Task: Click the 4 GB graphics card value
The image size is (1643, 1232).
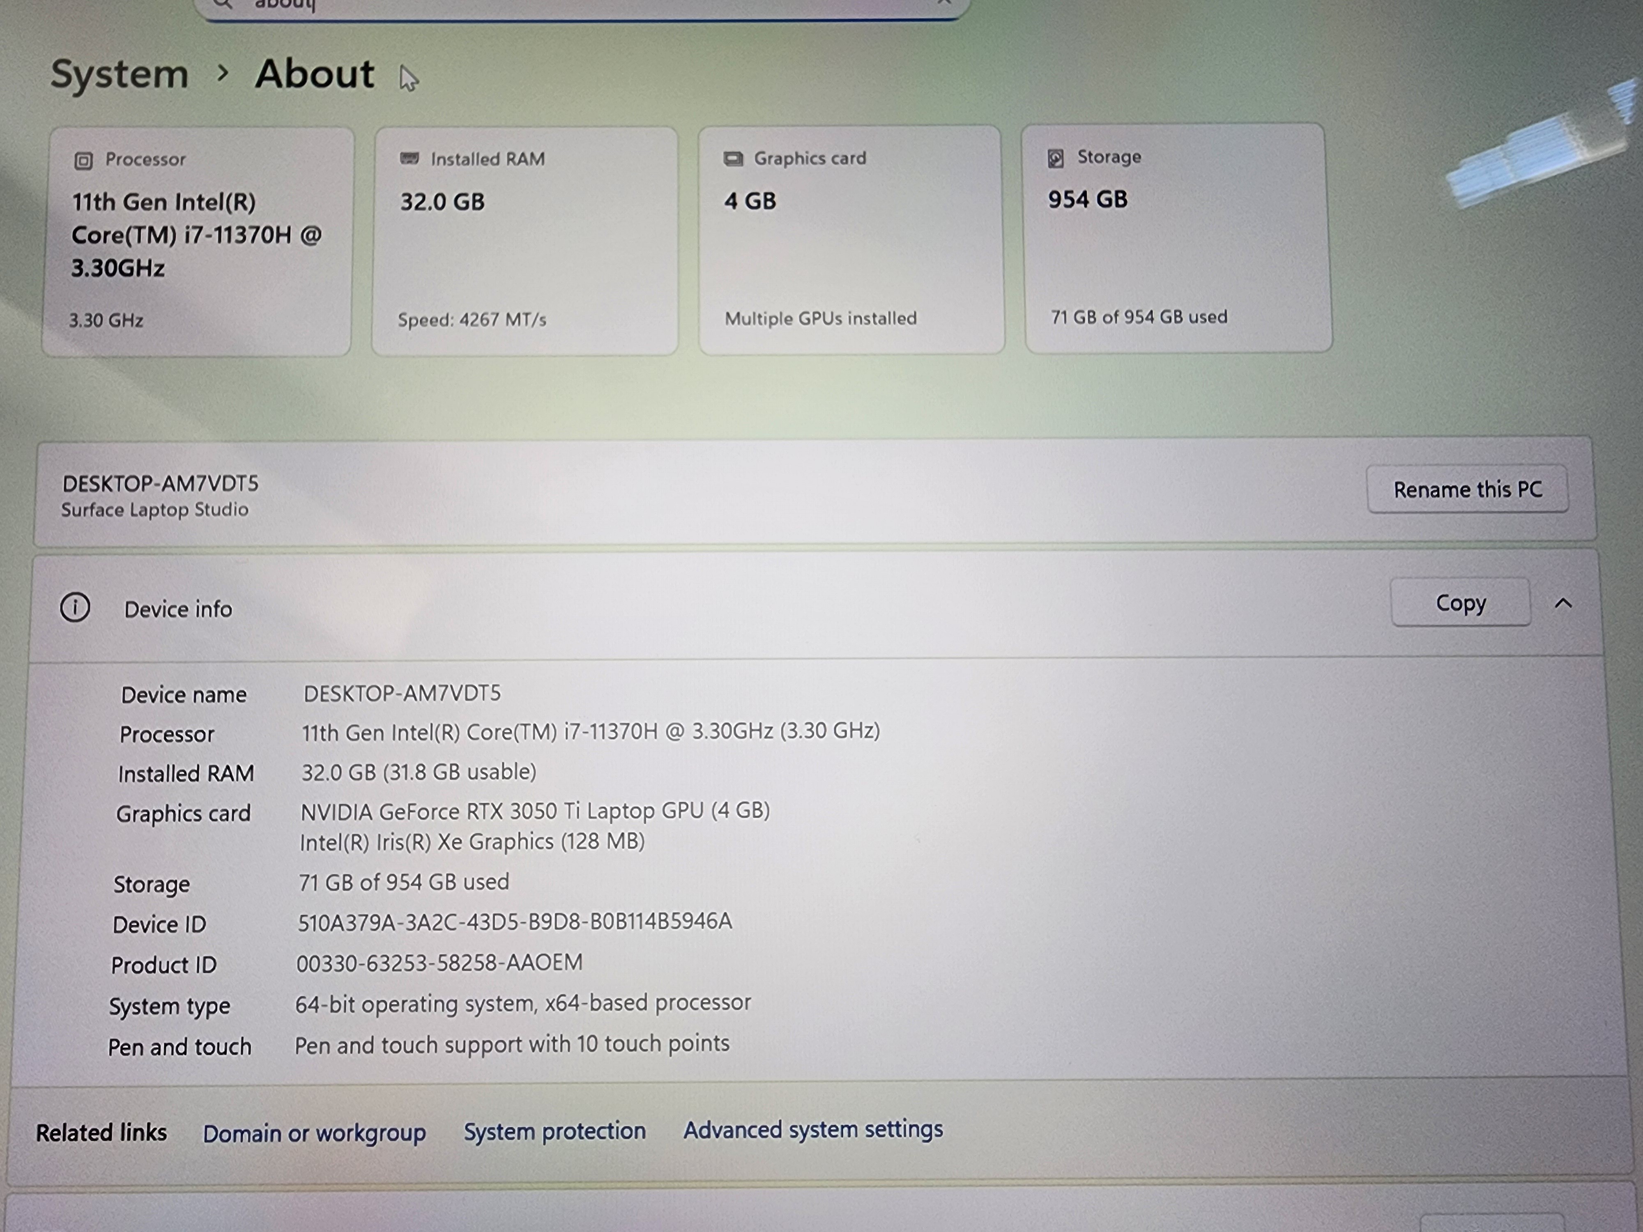Action: point(750,201)
